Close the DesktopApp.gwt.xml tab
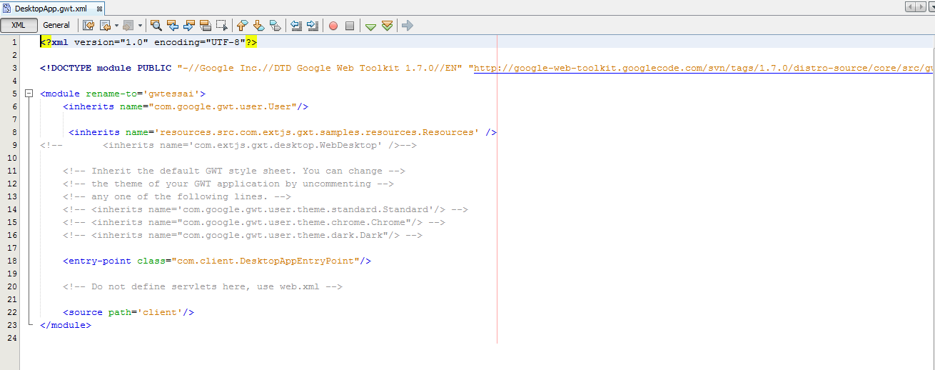This screenshot has width=935, height=370. pyautogui.click(x=98, y=9)
